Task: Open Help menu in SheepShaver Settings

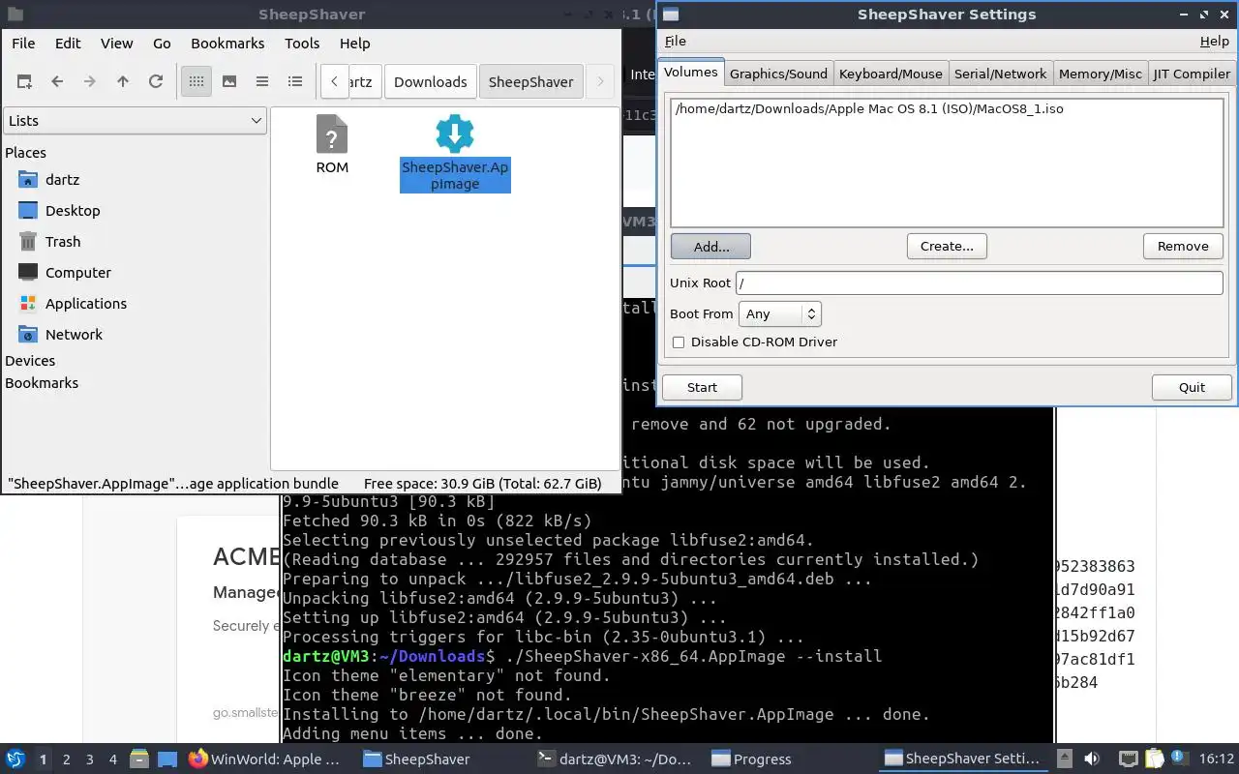Action: (x=1215, y=42)
